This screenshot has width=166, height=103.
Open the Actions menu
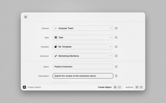tap(129, 87)
